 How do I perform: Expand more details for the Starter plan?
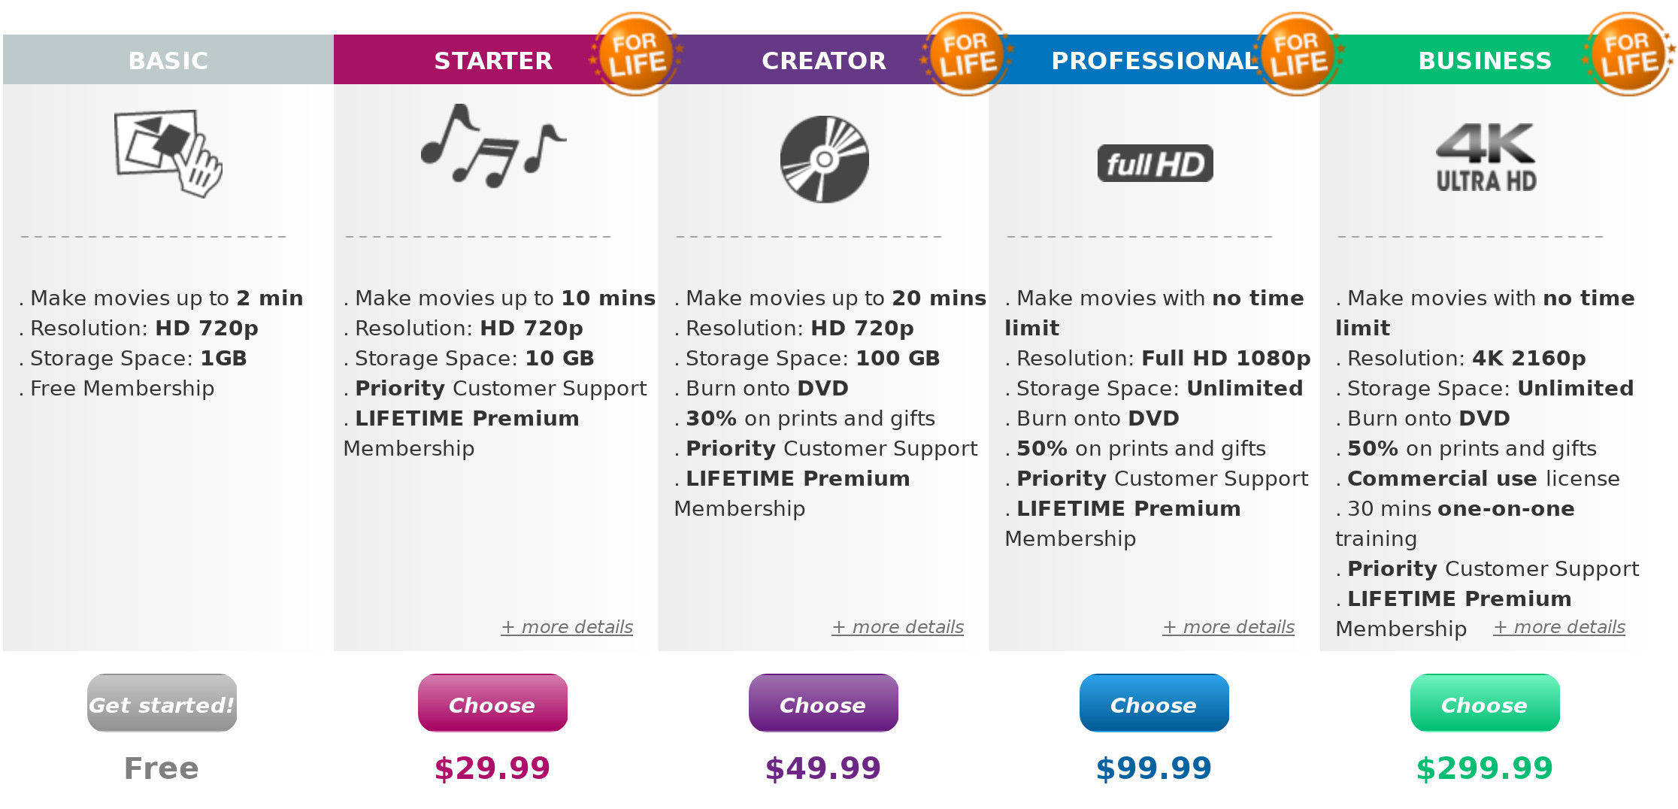click(567, 627)
